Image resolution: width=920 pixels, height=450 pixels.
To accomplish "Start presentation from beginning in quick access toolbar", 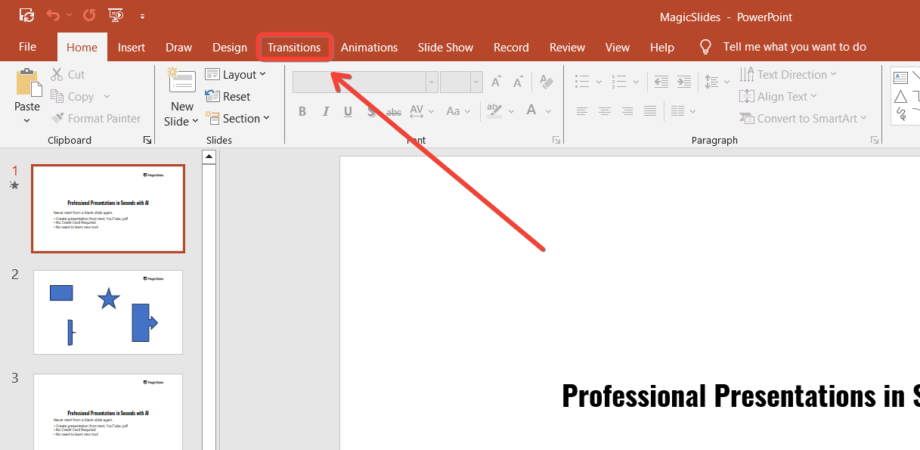I will pyautogui.click(x=115, y=15).
